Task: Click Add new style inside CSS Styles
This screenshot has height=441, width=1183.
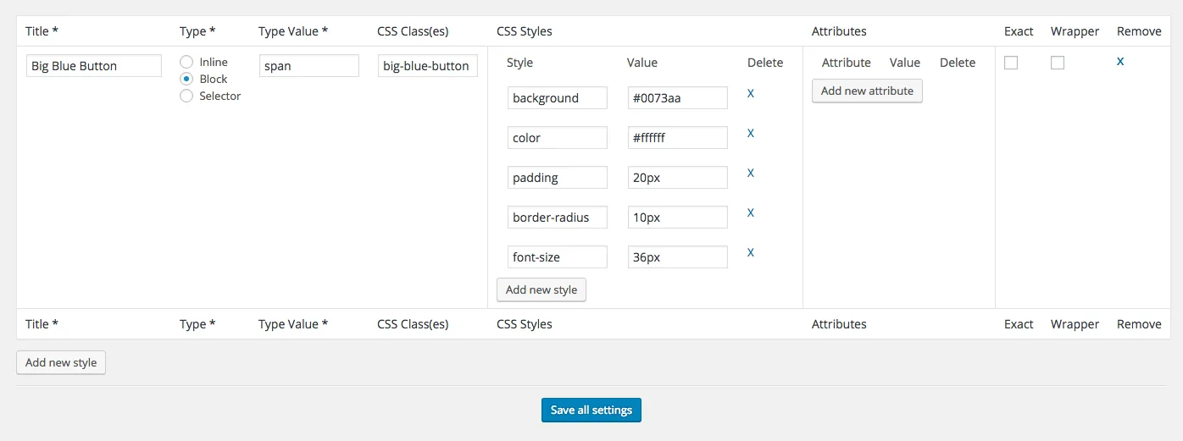Action: tap(542, 289)
